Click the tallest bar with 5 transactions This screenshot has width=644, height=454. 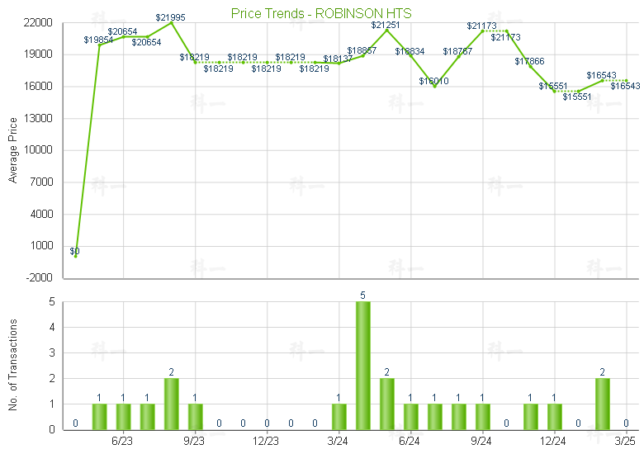coord(363,366)
